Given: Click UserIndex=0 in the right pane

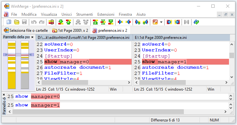Looking at the screenshot, I should (159, 50).
